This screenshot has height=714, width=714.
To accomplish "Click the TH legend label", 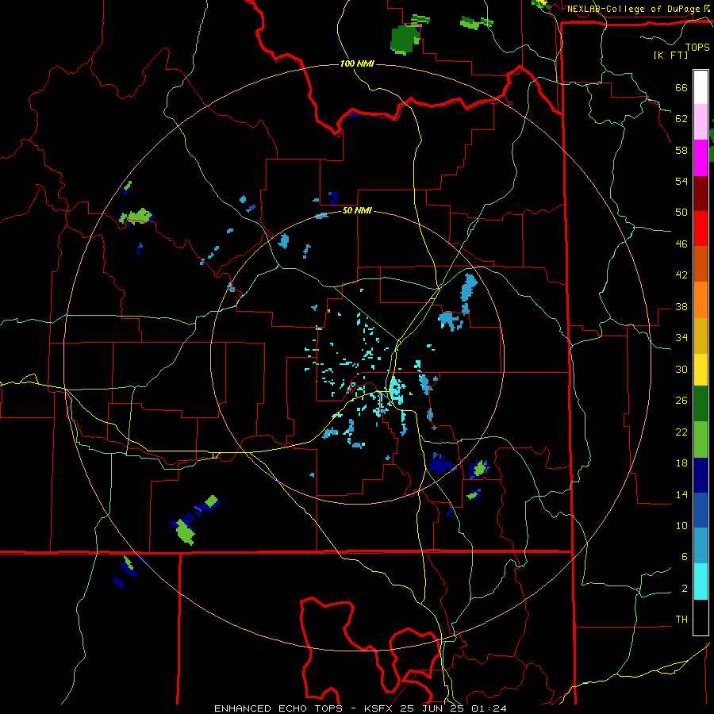I will pyautogui.click(x=681, y=620).
